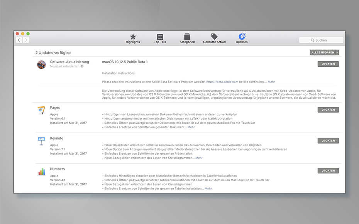Click Version 4.1 under Numbers

pos(58,180)
